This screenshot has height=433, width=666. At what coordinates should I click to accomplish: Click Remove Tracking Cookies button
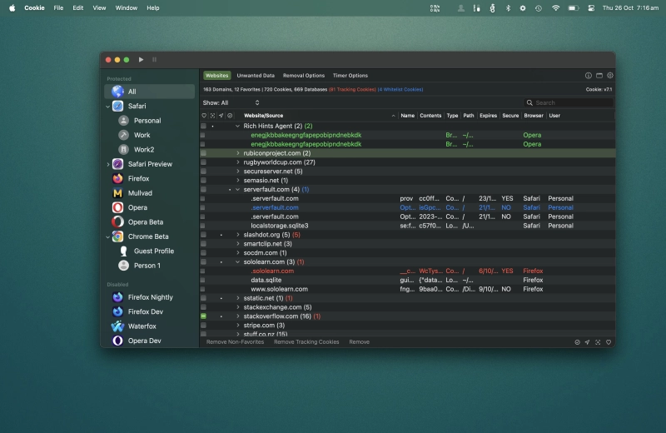[306, 342]
